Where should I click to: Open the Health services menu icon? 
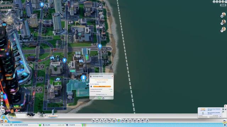click(x=126, y=120)
